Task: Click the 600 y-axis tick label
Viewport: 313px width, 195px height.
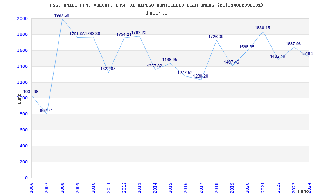Action: (23, 130)
